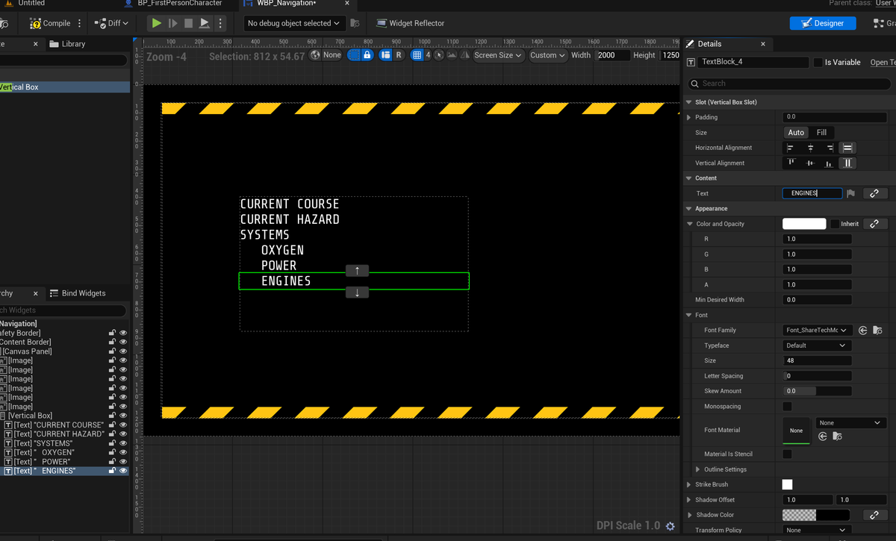Open the Screen Size dropdown
The image size is (896, 541).
tap(499, 55)
